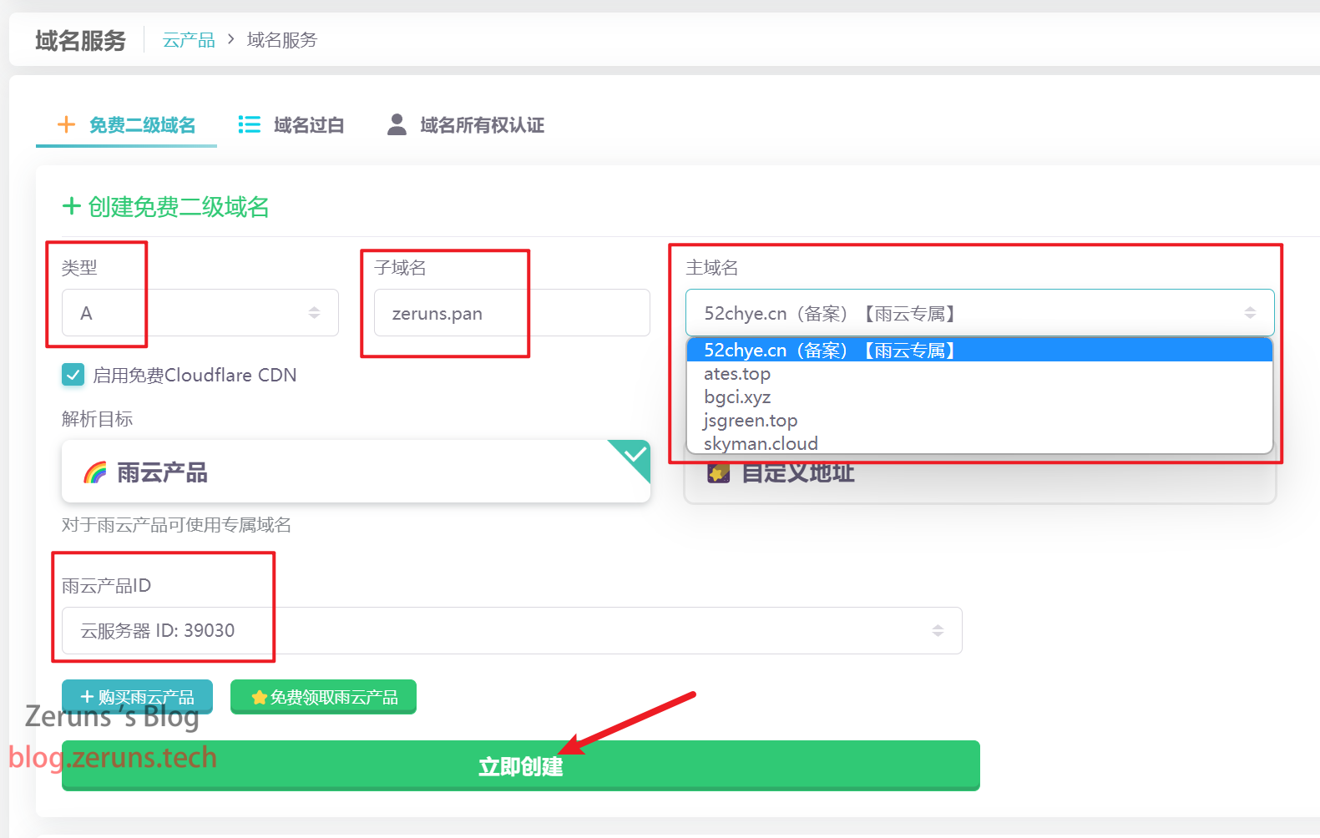Select the 雨云产品 target card

pos(356,472)
